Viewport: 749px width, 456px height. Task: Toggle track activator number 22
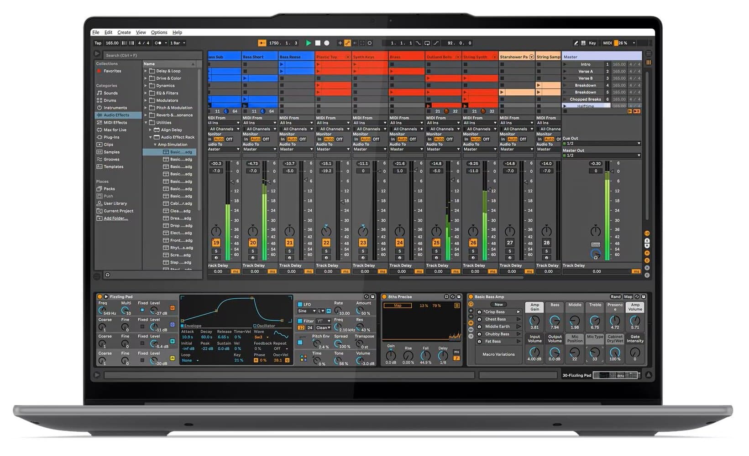tap(326, 243)
